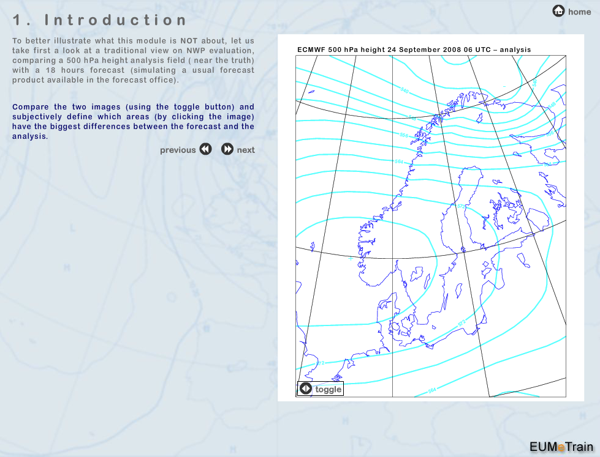Click the 'previous' text label
600x457 pixels.
pos(178,150)
